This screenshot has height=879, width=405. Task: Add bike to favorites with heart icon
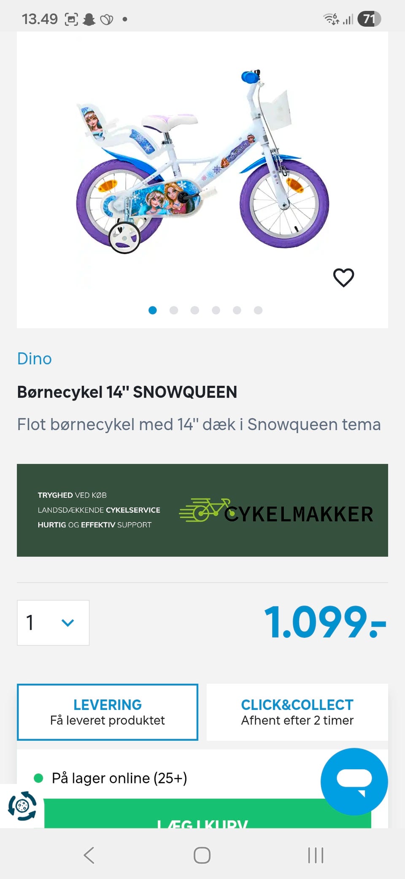coord(343,278)
